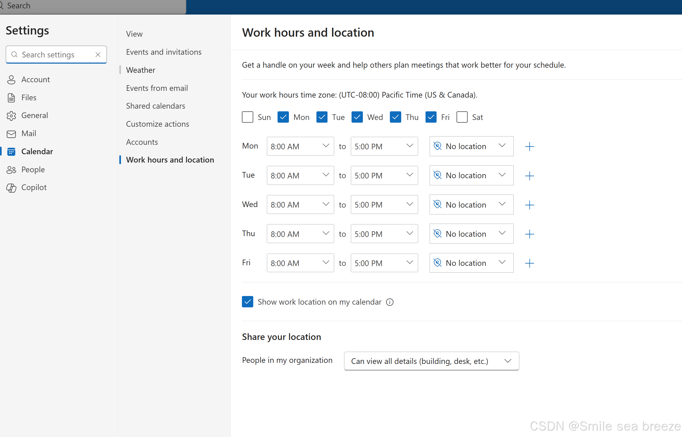
Task: Add another time block for Monday with plus icon
Action: pyautogui.click(x=529, y=146)
